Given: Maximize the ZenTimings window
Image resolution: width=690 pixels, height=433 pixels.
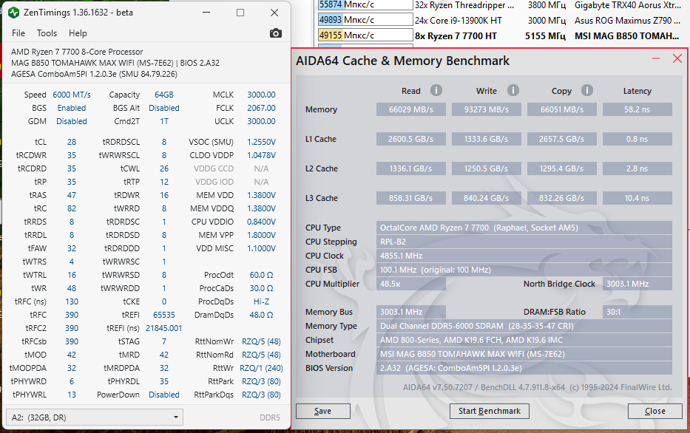Looking at the screenshot, I should [x=240, y=13].
